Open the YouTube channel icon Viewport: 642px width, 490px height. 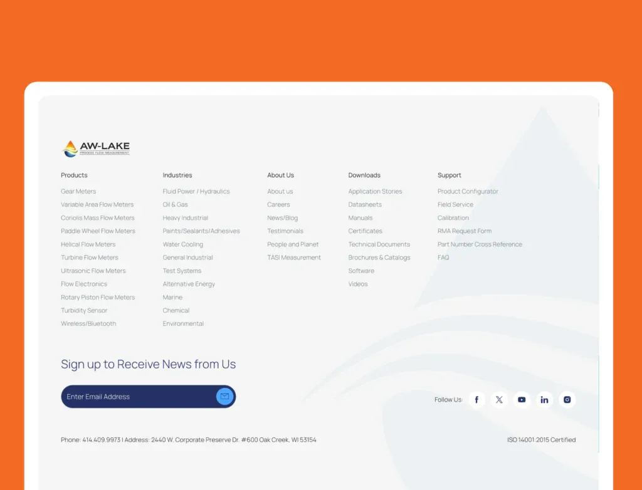coord(522,400)
